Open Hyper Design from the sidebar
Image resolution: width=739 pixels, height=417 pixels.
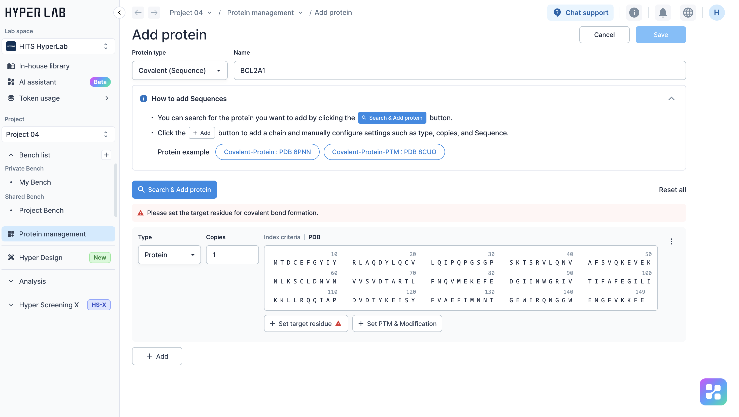pos(41,258)
